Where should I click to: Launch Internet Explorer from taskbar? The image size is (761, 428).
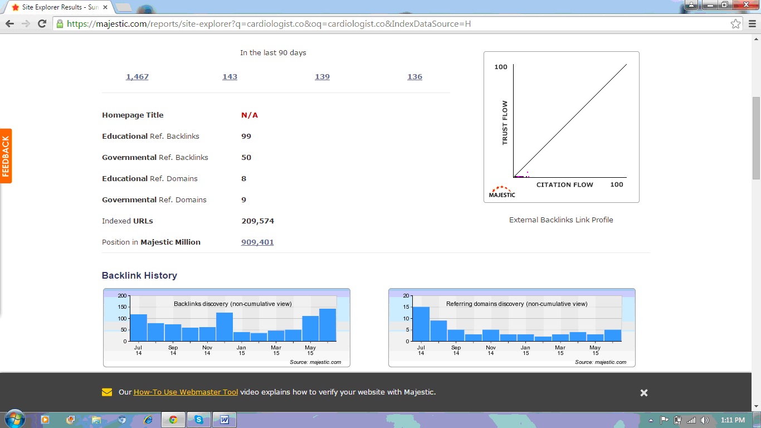point(148,420)
